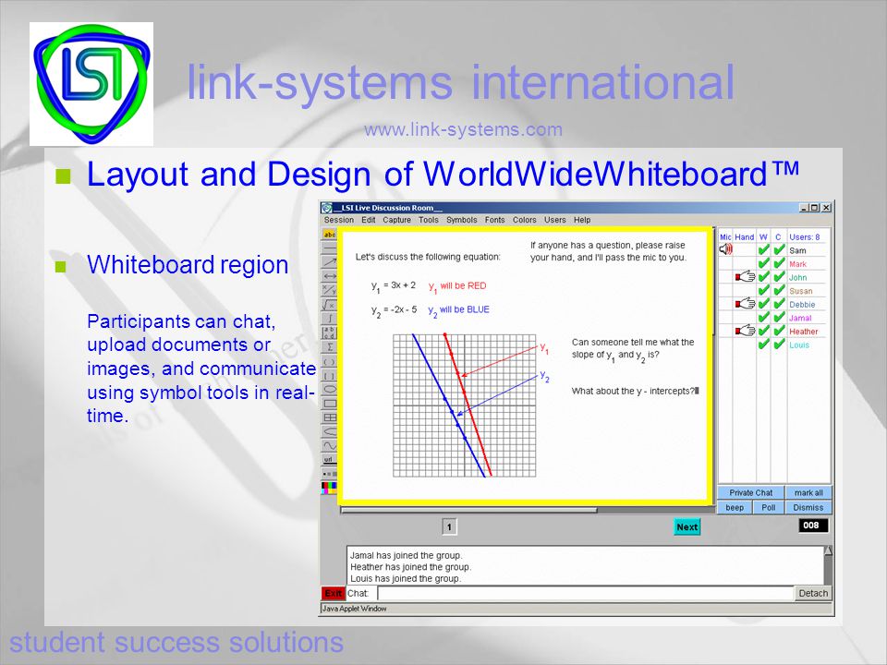This screenshot has width=887, height=665.
Task: Select whiteboard page 1 button
Action: tap(449, 527)
